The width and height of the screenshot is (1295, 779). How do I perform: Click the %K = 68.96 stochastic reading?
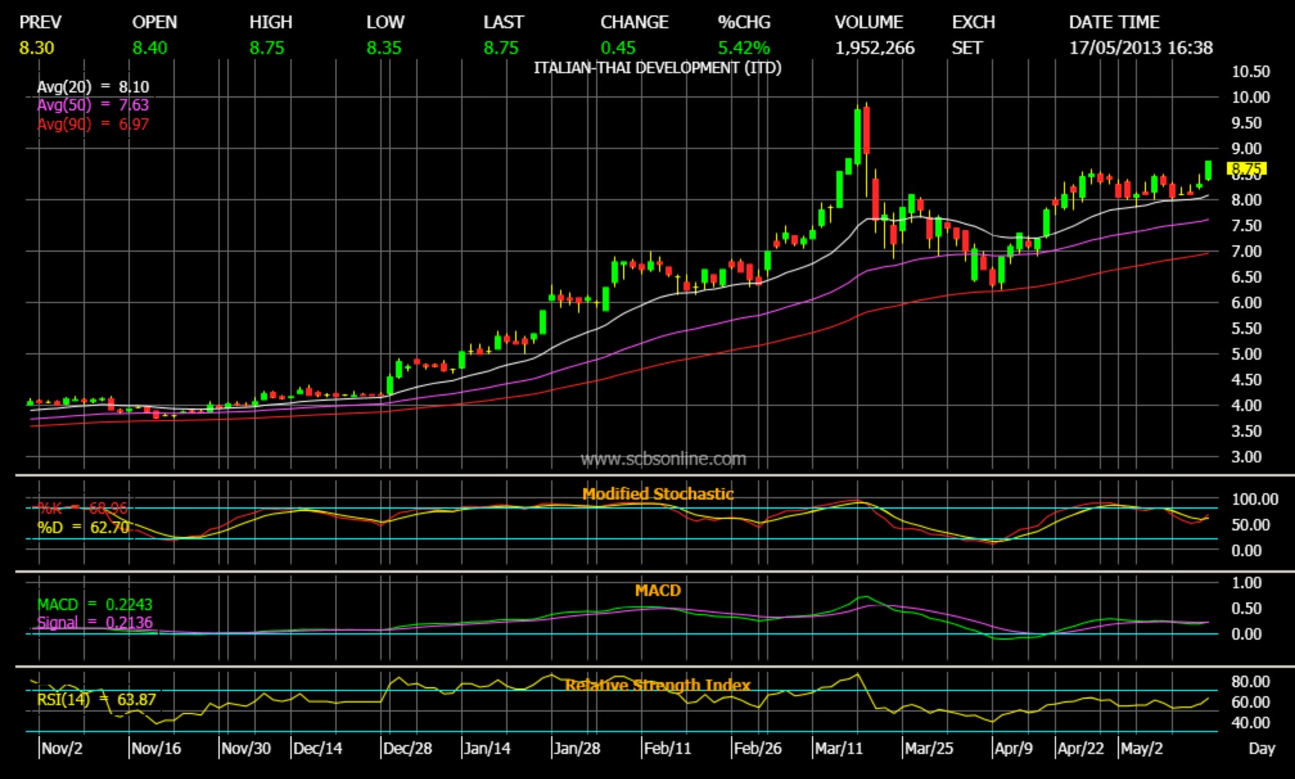point(82,509)
